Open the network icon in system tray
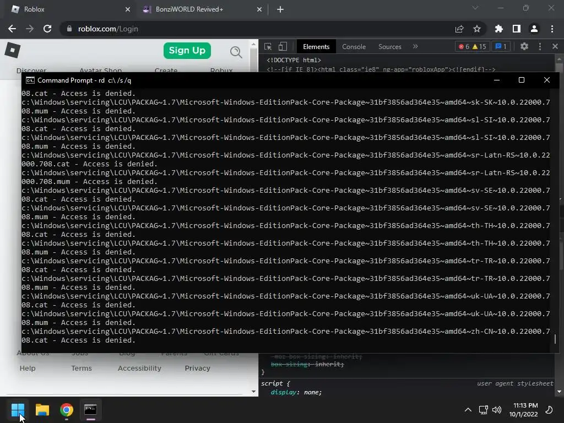Viewport: 564px width, 423px height. [x=483, y=410]
